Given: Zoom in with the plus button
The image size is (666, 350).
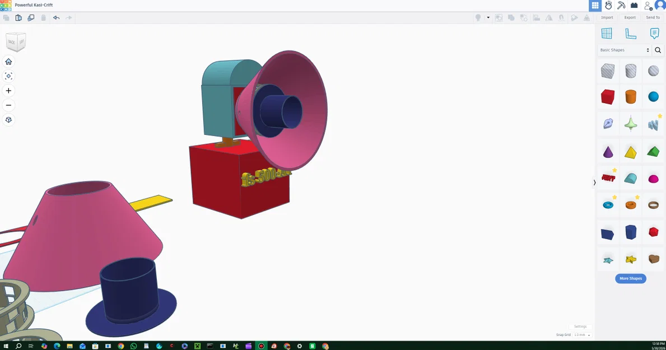Looking at the screenshot, I should pyautogui.click(x=8, y=91).
